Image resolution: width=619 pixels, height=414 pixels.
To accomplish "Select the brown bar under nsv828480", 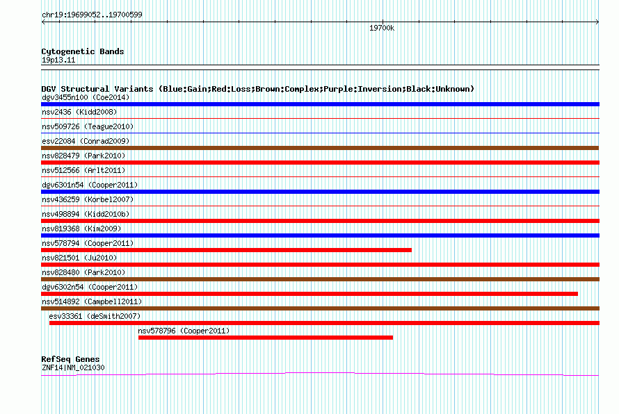I will tap(320, 279).
